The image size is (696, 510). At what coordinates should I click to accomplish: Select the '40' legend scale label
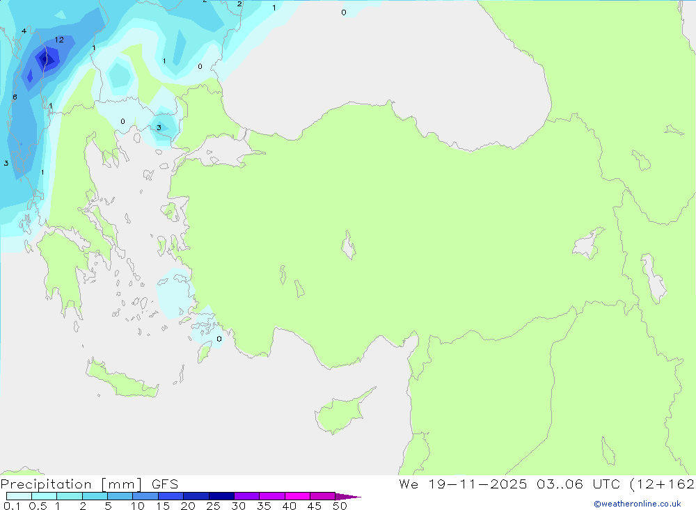(x=290, y=506)
